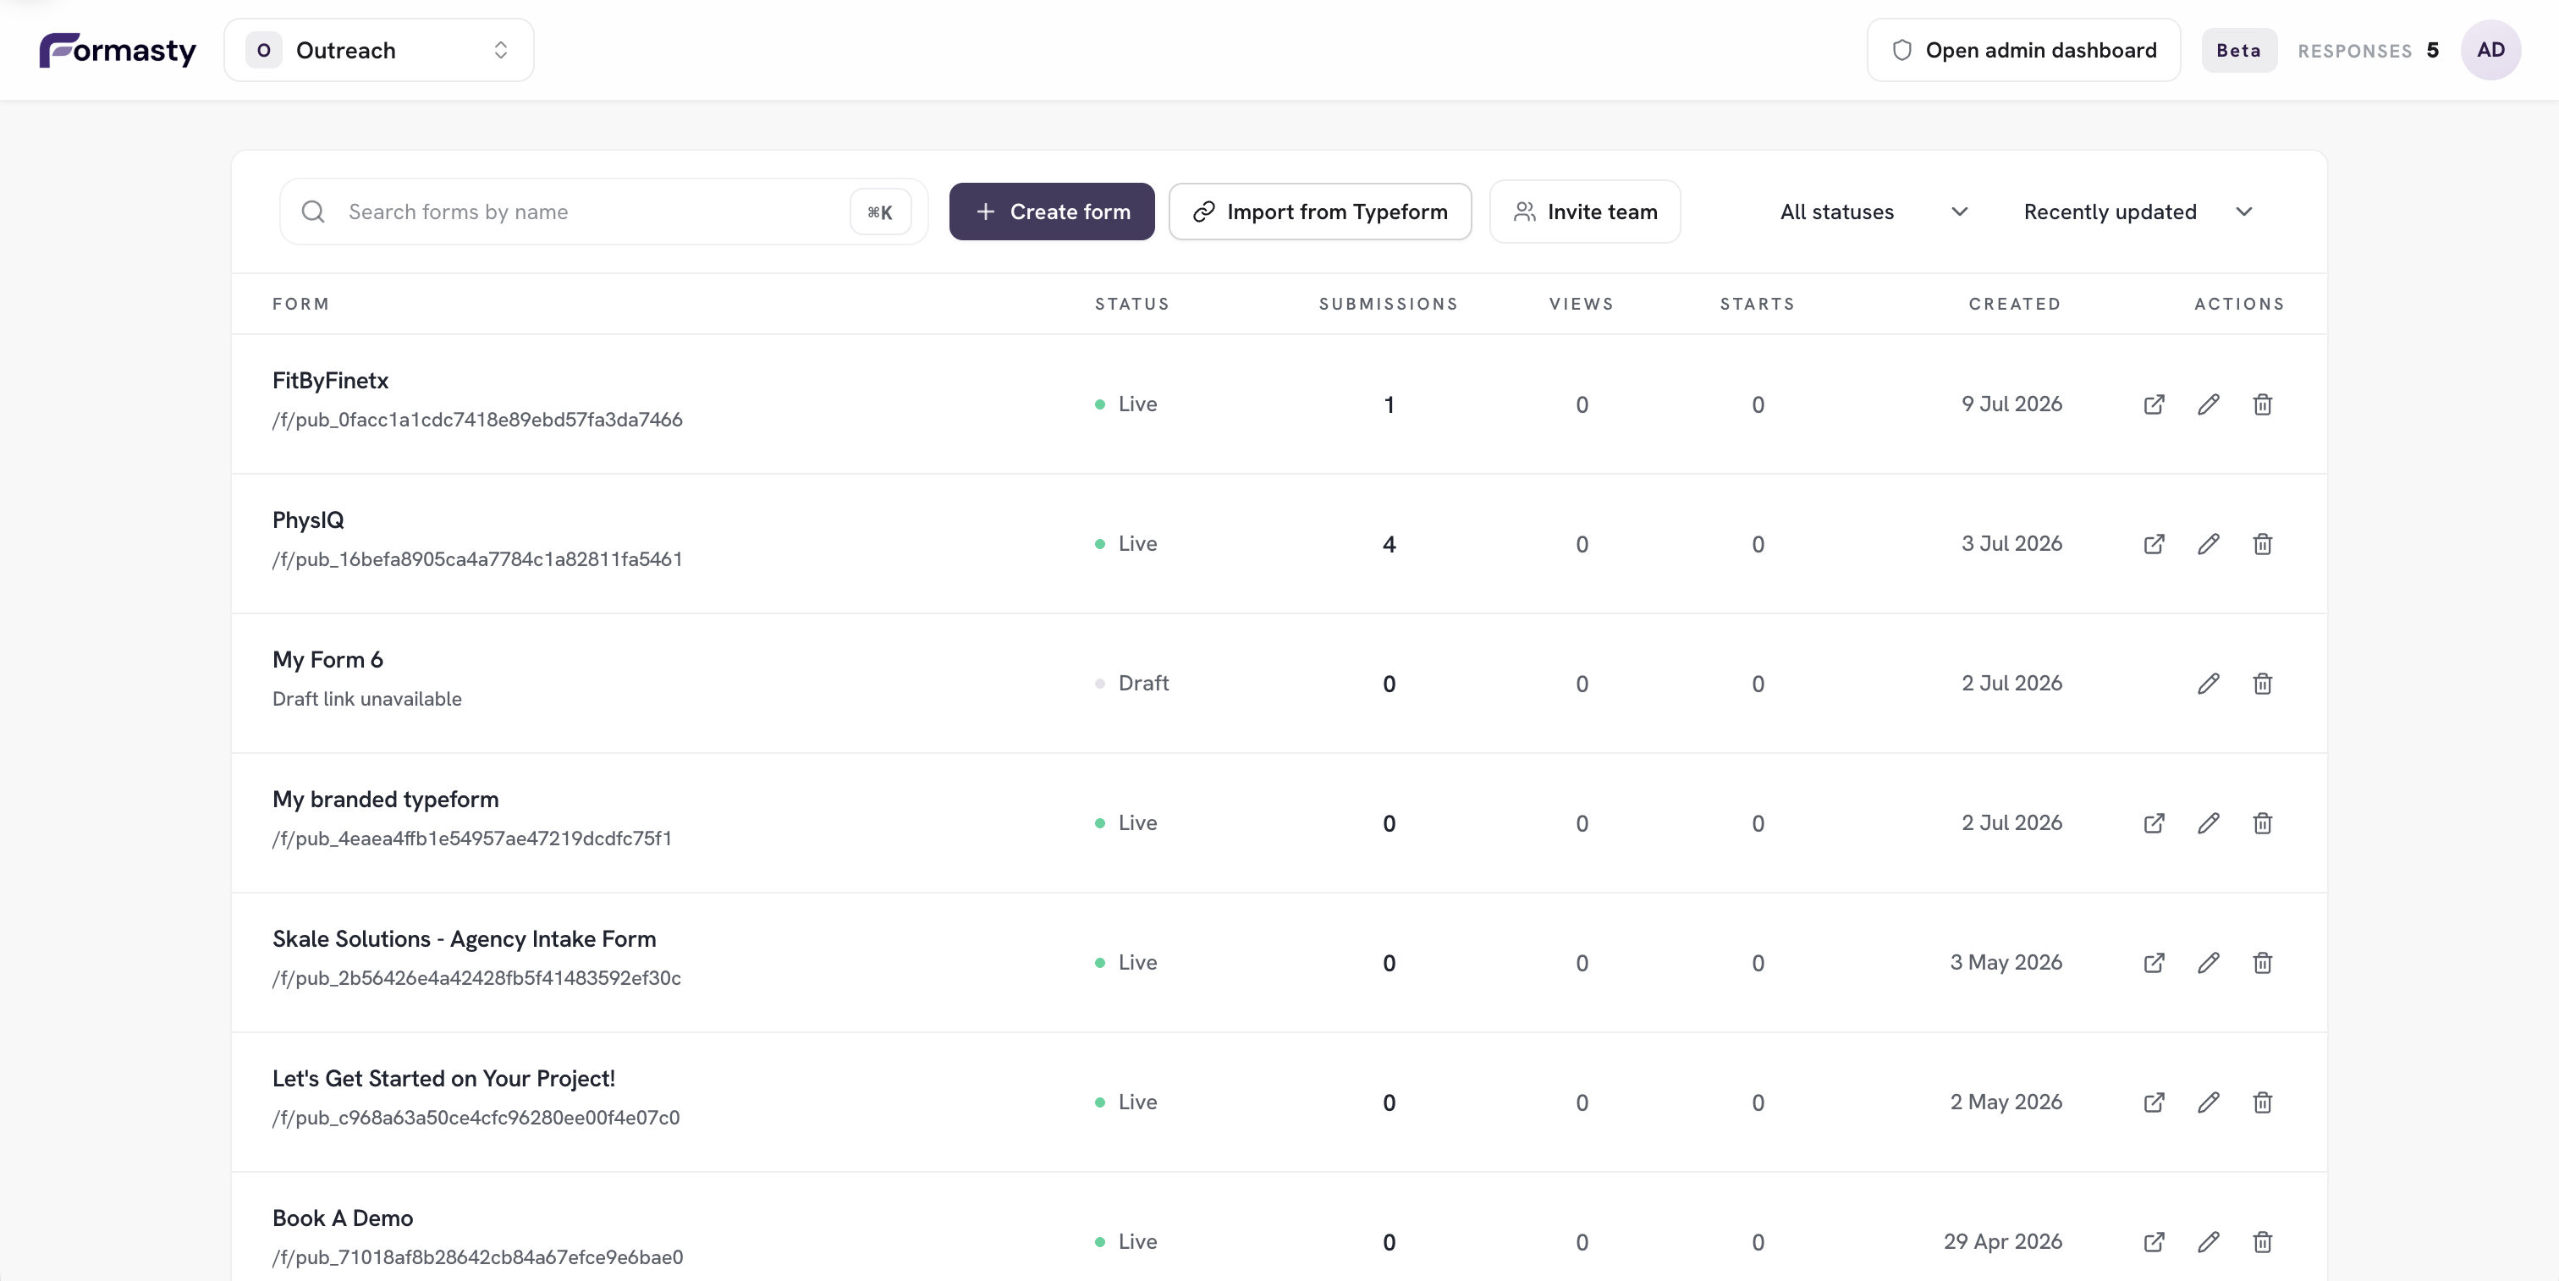
Task: Click Invite team button
Action: point(1584,212)
